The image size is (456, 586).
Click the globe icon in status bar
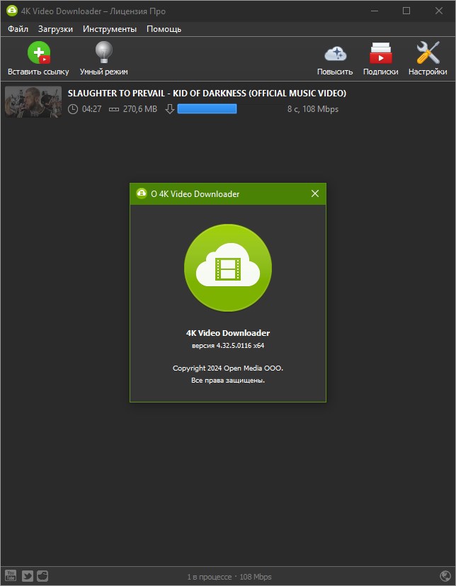[445, 576]
